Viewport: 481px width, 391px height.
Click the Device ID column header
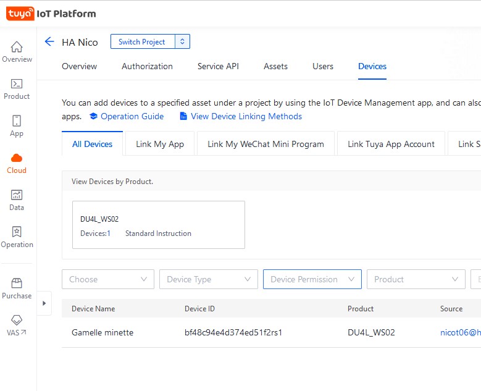point(199,308)
